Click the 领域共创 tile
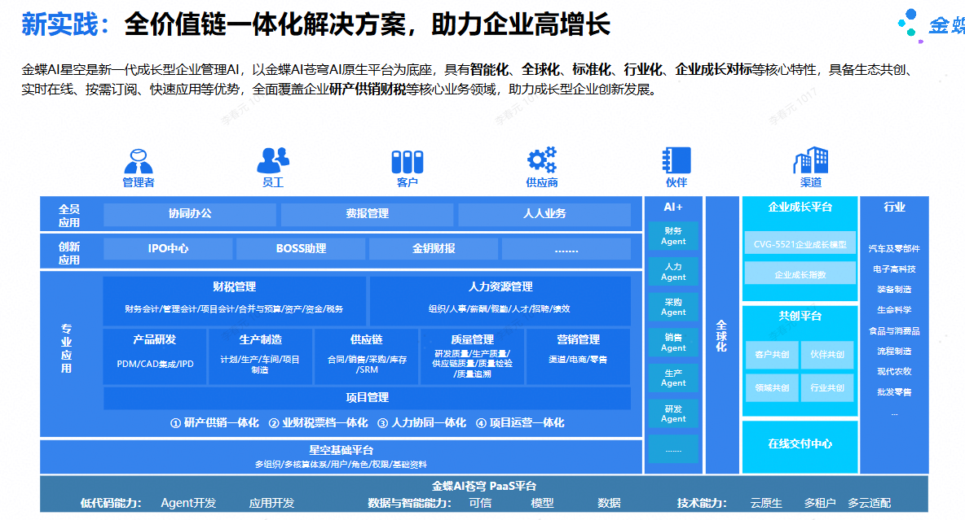Screen dimensions: 965x520 coord(772,388)
